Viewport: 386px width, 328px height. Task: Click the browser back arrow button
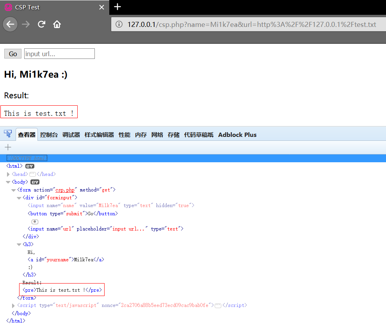pyautogui.click(x=11, y=24)
